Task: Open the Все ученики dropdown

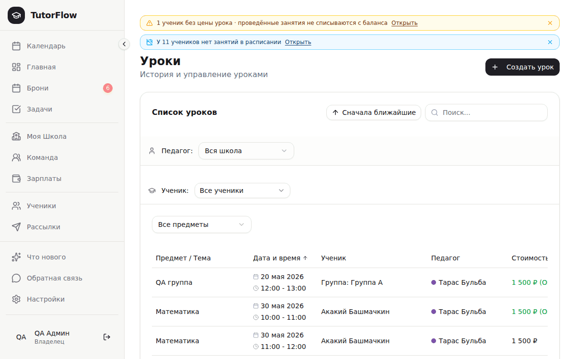Action: coord(242,191)
